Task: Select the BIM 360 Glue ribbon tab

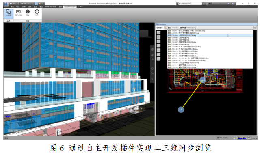Action: [x=51, y=6]
